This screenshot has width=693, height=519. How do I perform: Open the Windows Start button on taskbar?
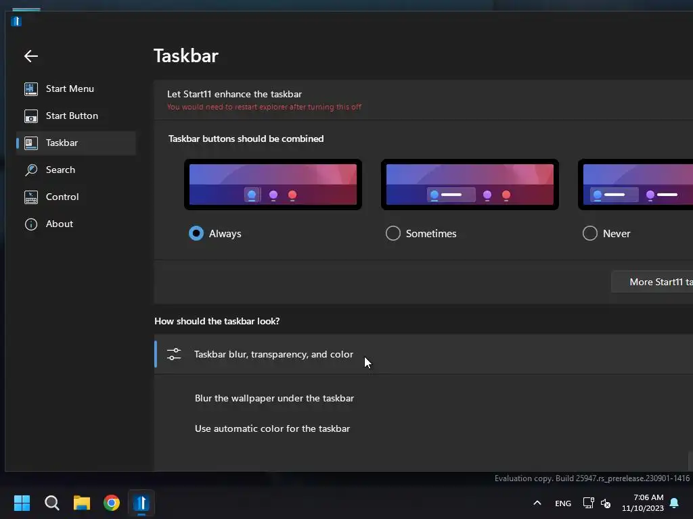(x=22, y=503)
